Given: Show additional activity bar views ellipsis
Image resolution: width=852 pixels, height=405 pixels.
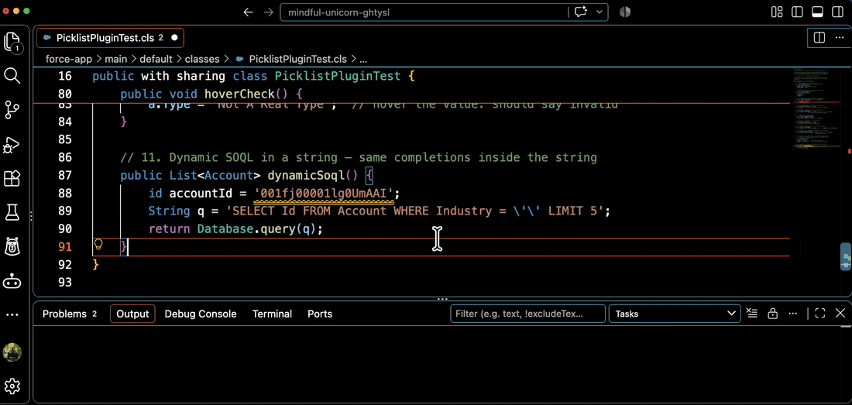Looking at the screenshot, I should coord(12,315).
